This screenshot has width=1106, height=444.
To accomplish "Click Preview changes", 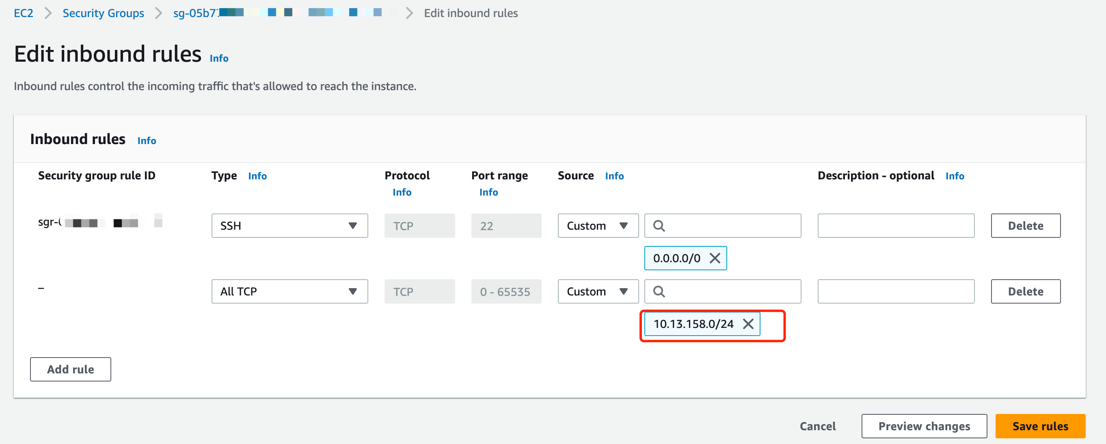I will pyautogui.click(x=924, y=426).
